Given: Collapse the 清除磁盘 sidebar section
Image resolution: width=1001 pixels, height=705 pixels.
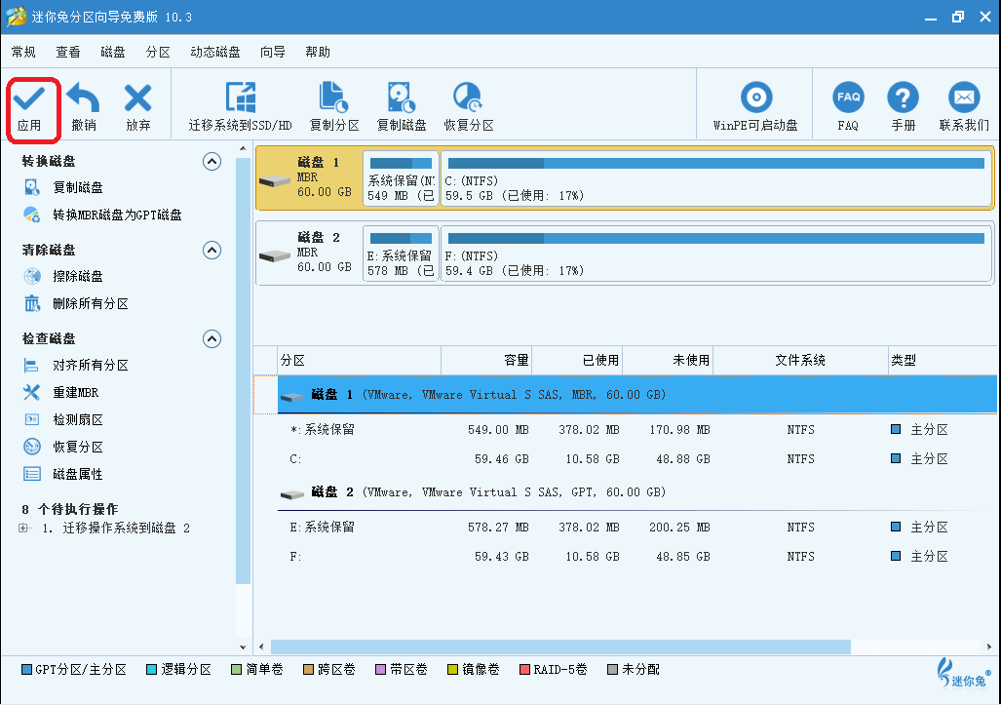Looking at the screenshot, I should 212,250.
